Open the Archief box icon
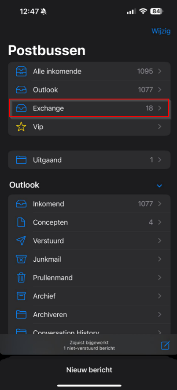The width and height of the screenshot is (177, 390). [x=21, y=296]
